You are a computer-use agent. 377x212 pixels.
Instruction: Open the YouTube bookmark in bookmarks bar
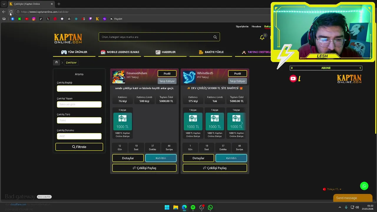pyautogui.click(x=27, y=19)
